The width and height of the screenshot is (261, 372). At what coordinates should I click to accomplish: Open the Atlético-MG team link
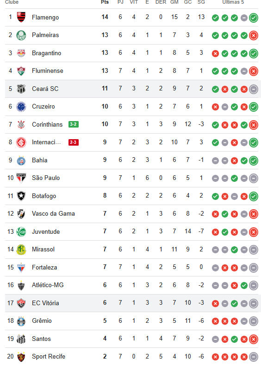pyautogui.click(x=48, y=285)
